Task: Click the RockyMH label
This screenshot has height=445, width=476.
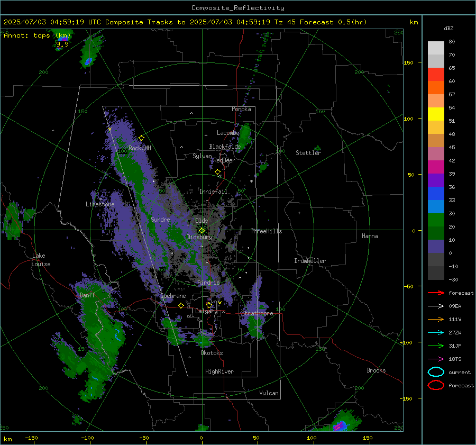Action: (x=140, y=148)
